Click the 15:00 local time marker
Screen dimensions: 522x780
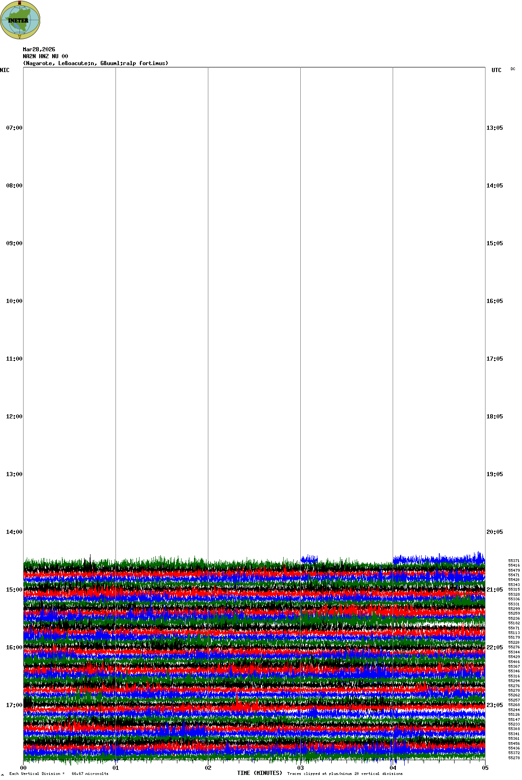tap(14, 590)
